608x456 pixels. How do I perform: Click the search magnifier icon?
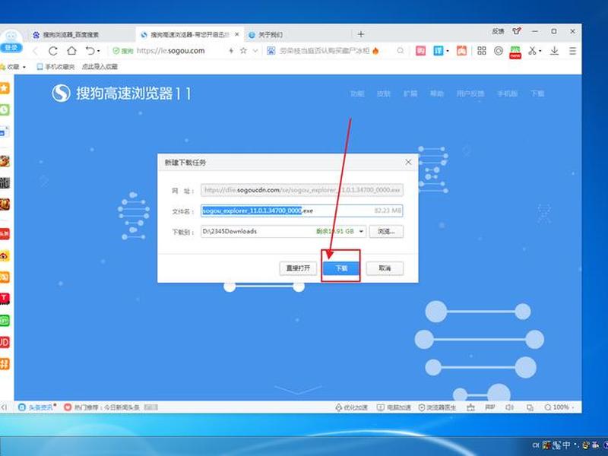click(401, 51)
